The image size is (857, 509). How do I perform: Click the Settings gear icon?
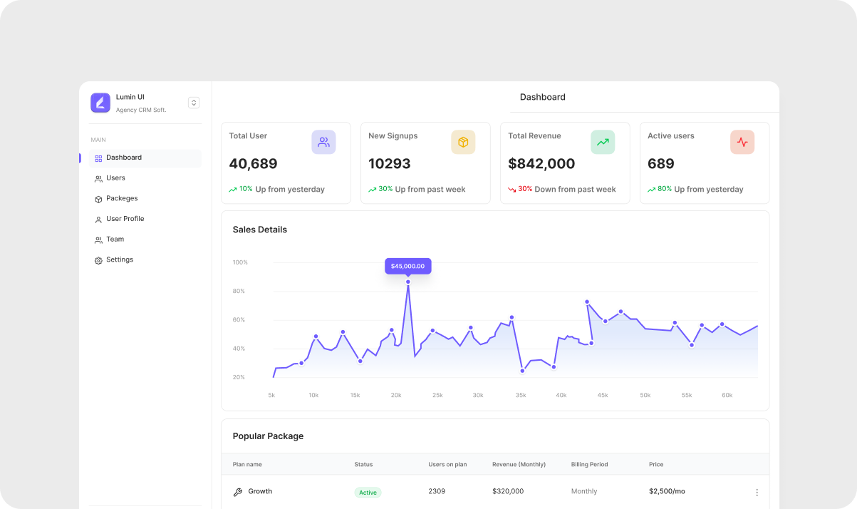click(98, 260)
